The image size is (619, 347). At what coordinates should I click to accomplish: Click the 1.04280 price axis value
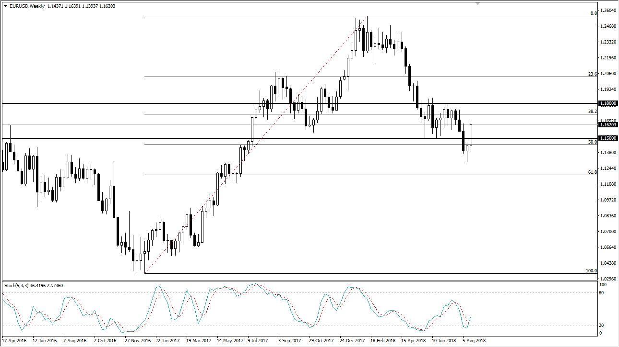point(608,263)
